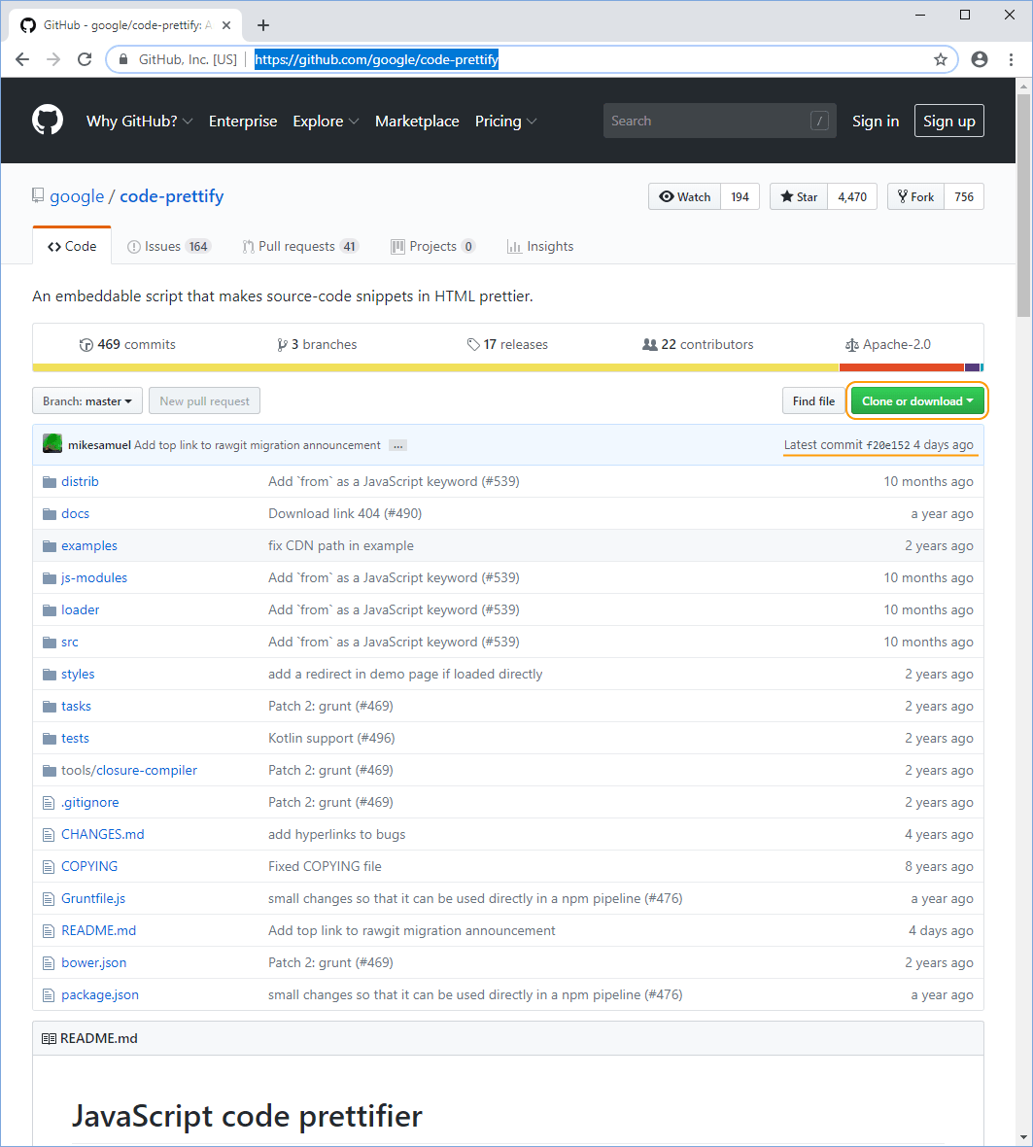The width and height of the screenshot is (1033, 1147).
Task: View 3 branches link
Action: 317,344
